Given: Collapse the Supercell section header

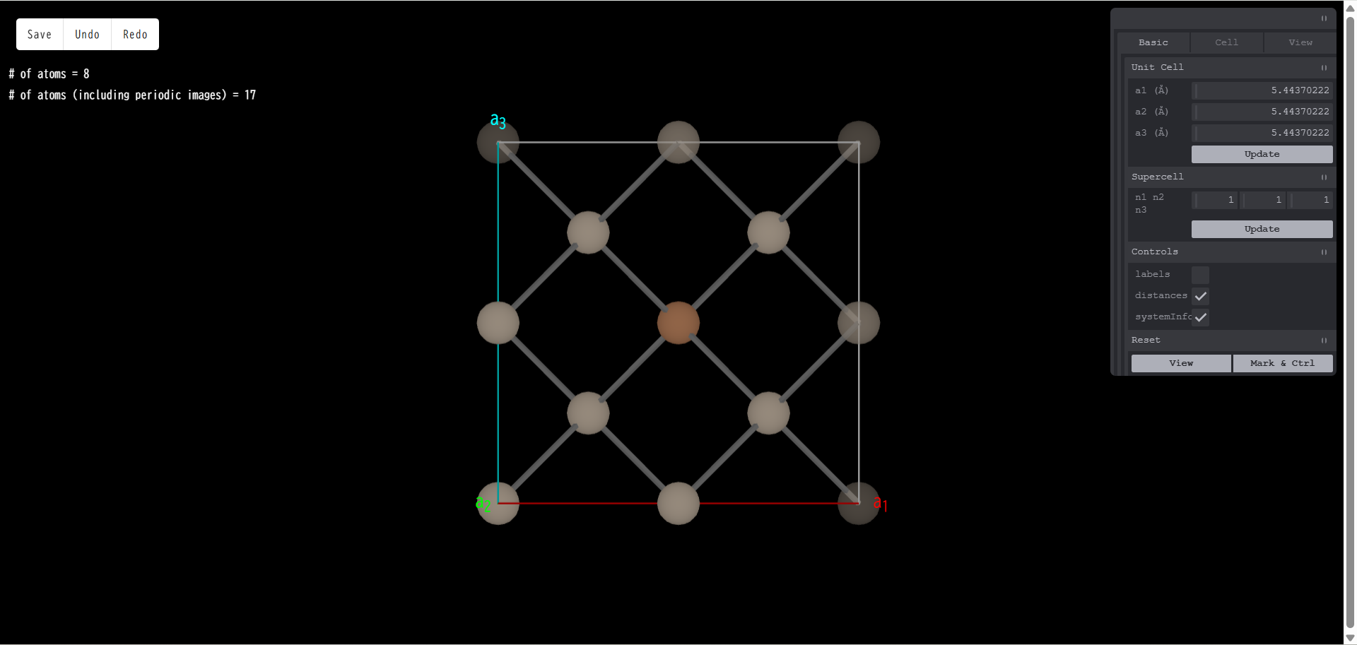Looking at the screenshot, I should pyautogui.click(x=1157, y=177).
